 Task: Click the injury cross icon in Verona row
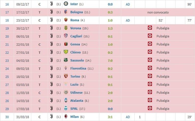click(150, 28)
